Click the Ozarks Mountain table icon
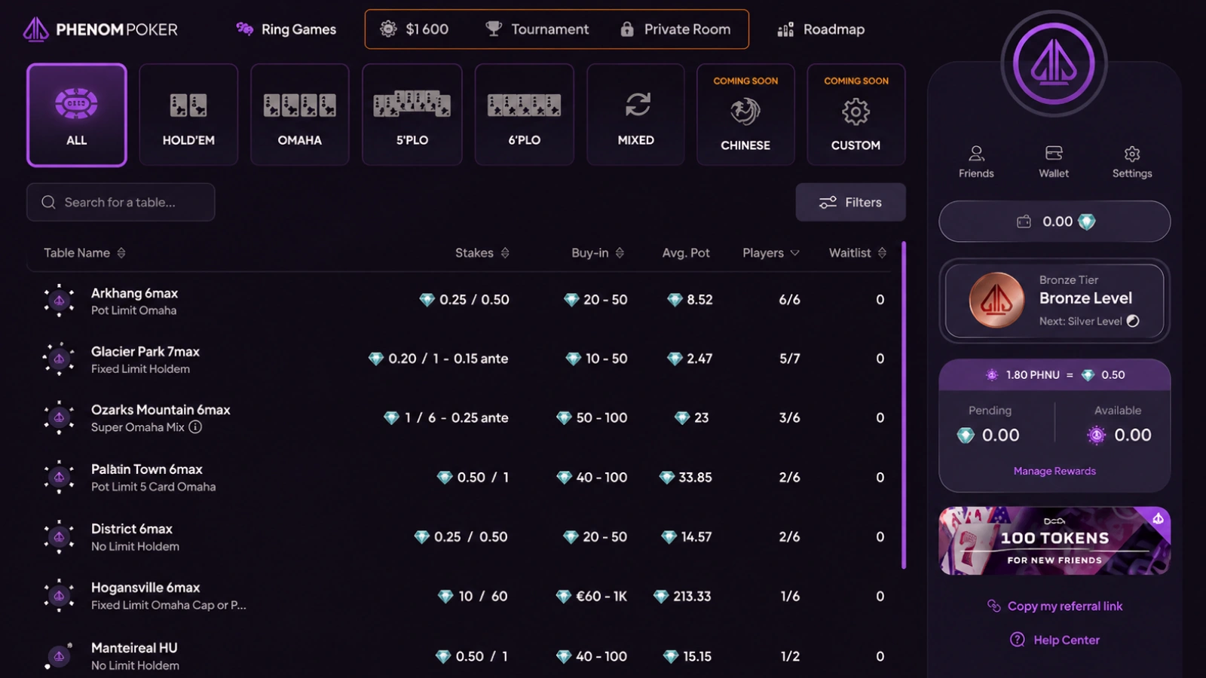 click(x=59, y=418)
